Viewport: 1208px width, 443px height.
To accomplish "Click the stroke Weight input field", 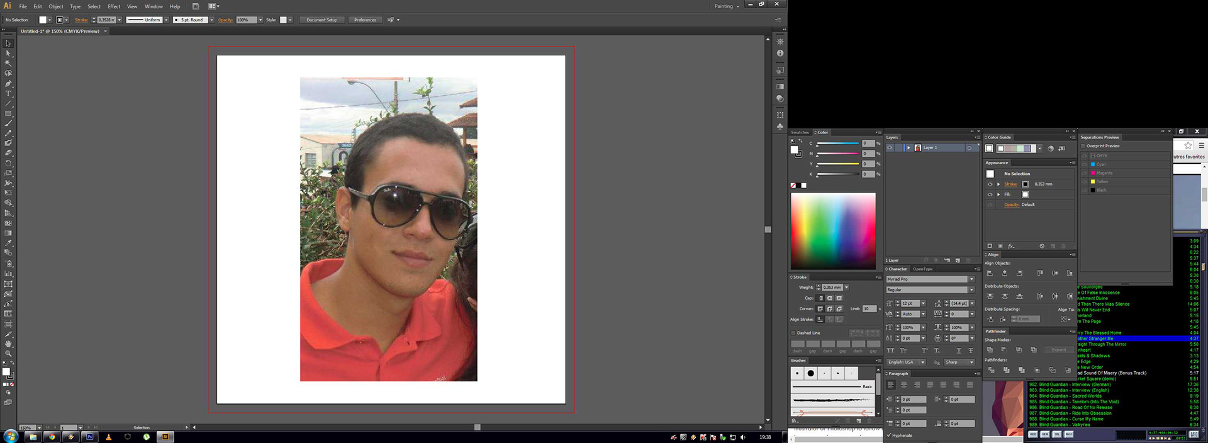I will [x=832, y=288].
